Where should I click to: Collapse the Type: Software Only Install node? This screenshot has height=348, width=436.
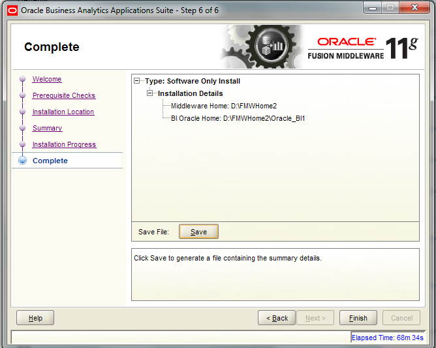click(x=136, y=81)
